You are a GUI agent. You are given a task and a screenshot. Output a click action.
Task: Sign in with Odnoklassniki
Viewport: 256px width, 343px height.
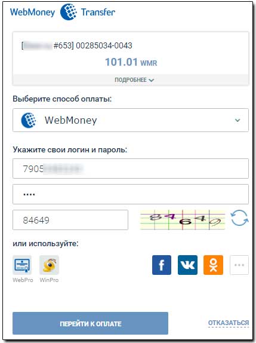[x=213, y=265]
